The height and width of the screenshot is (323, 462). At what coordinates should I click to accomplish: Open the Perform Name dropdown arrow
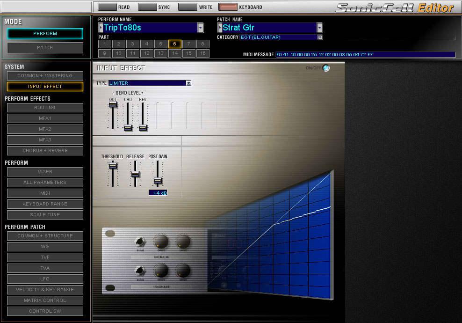(x=200, y=28)
